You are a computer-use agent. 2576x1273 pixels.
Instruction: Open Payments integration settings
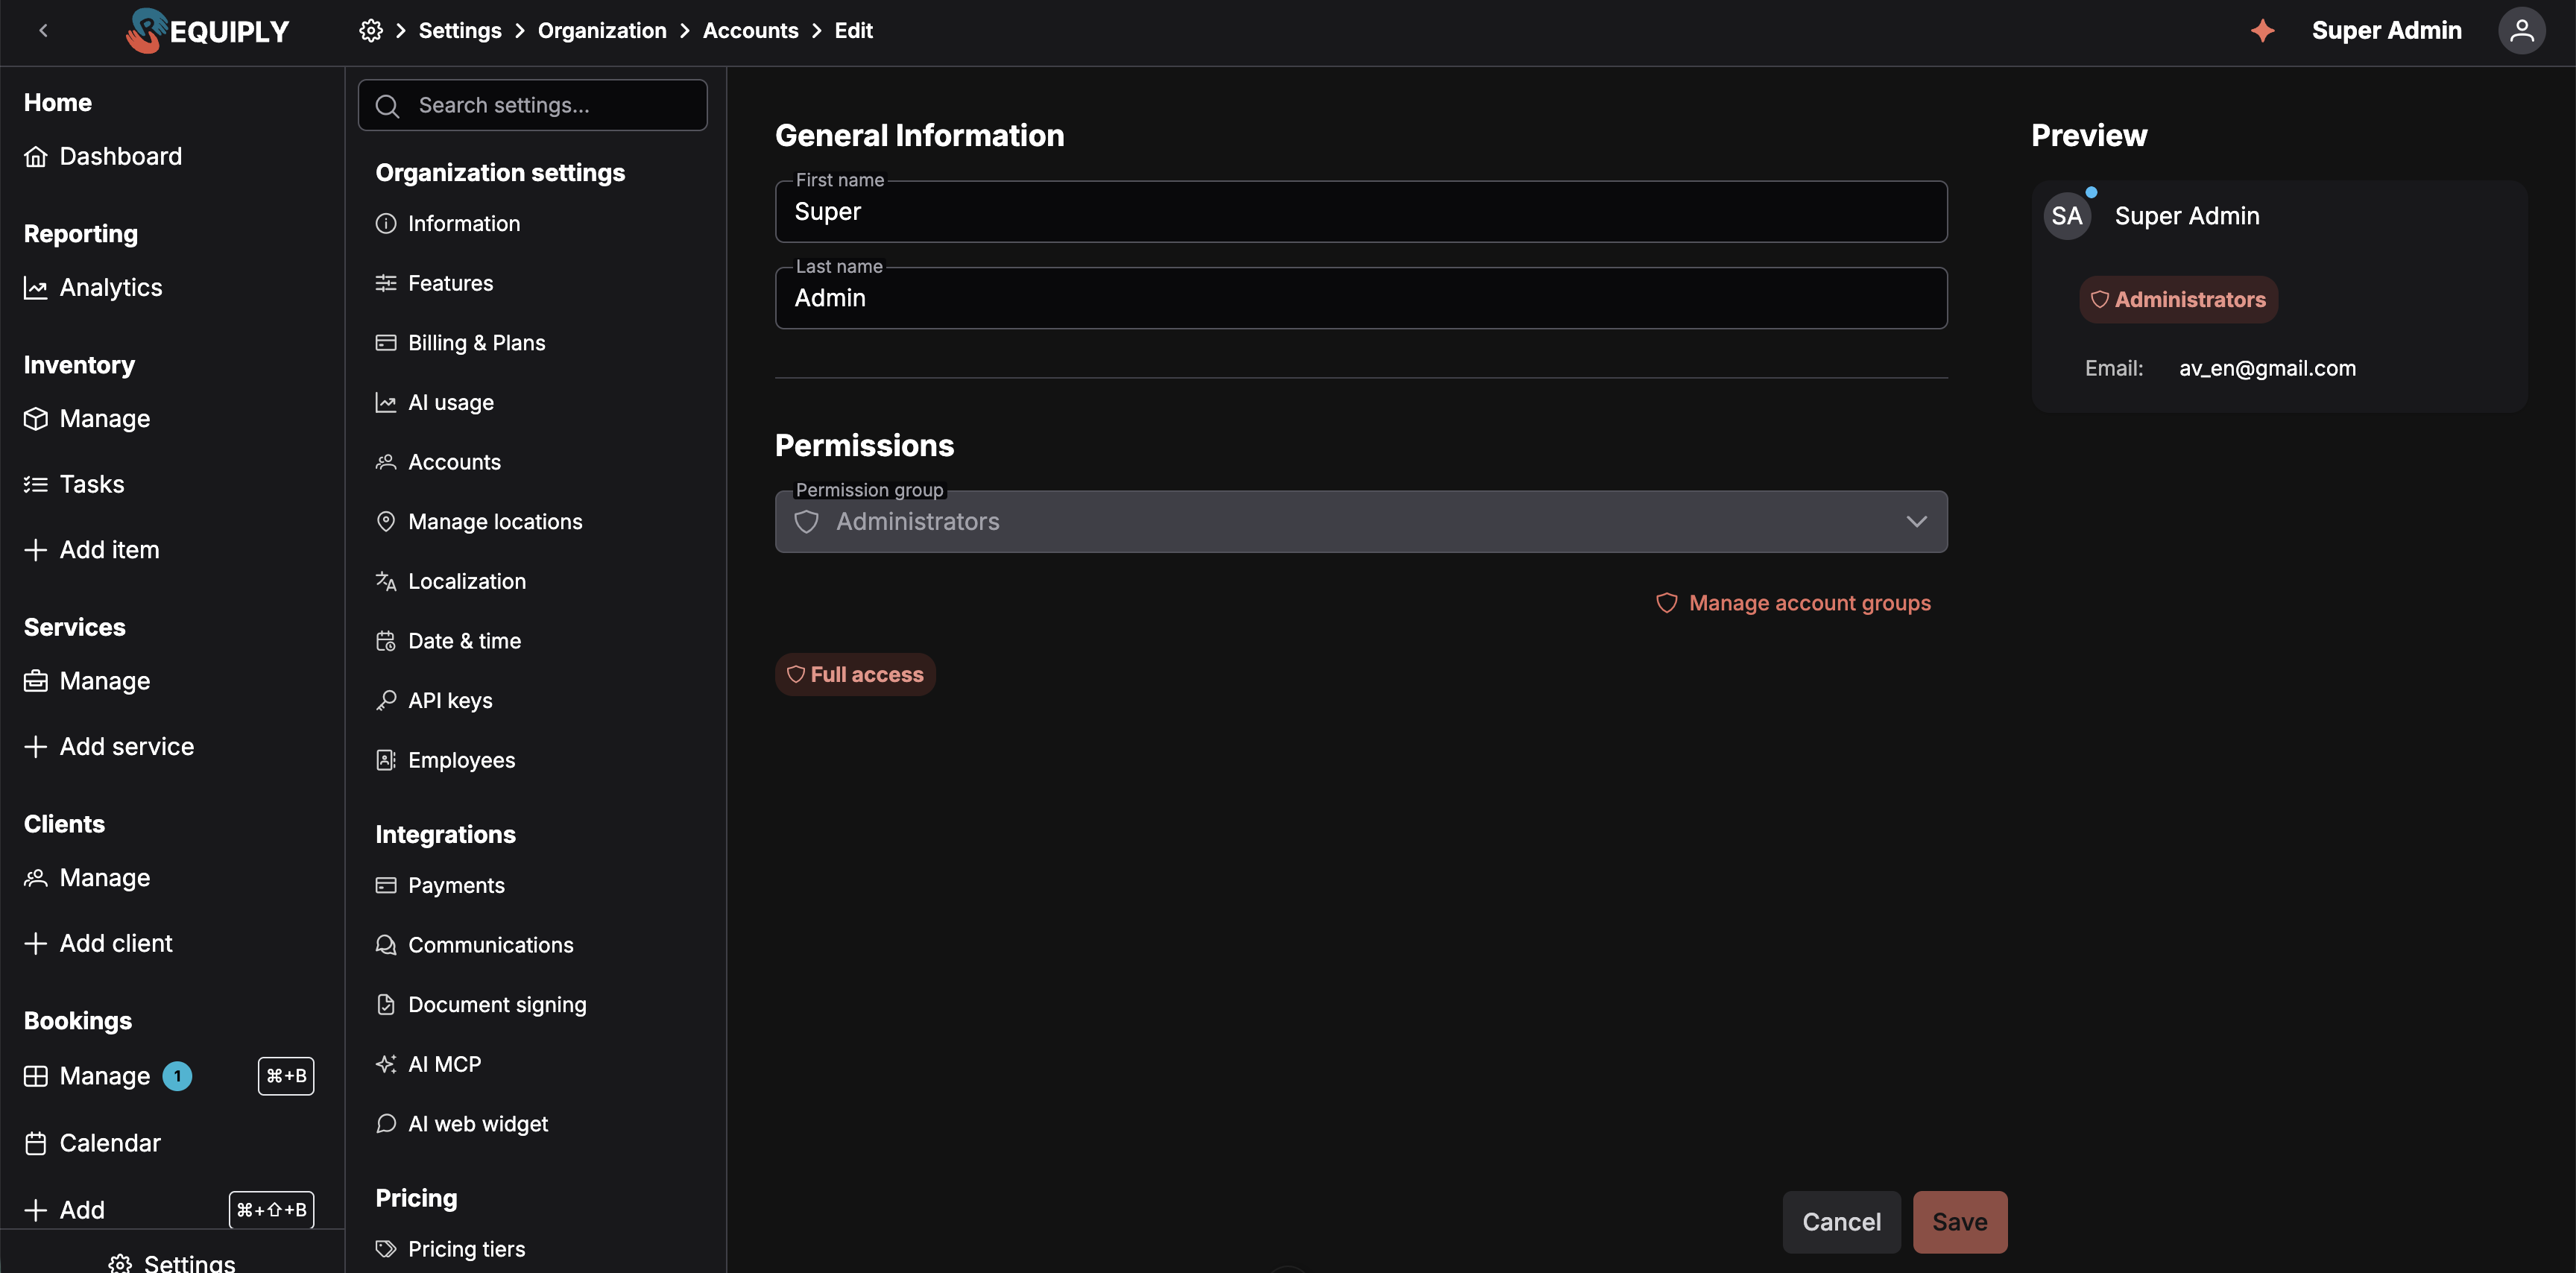440,886
